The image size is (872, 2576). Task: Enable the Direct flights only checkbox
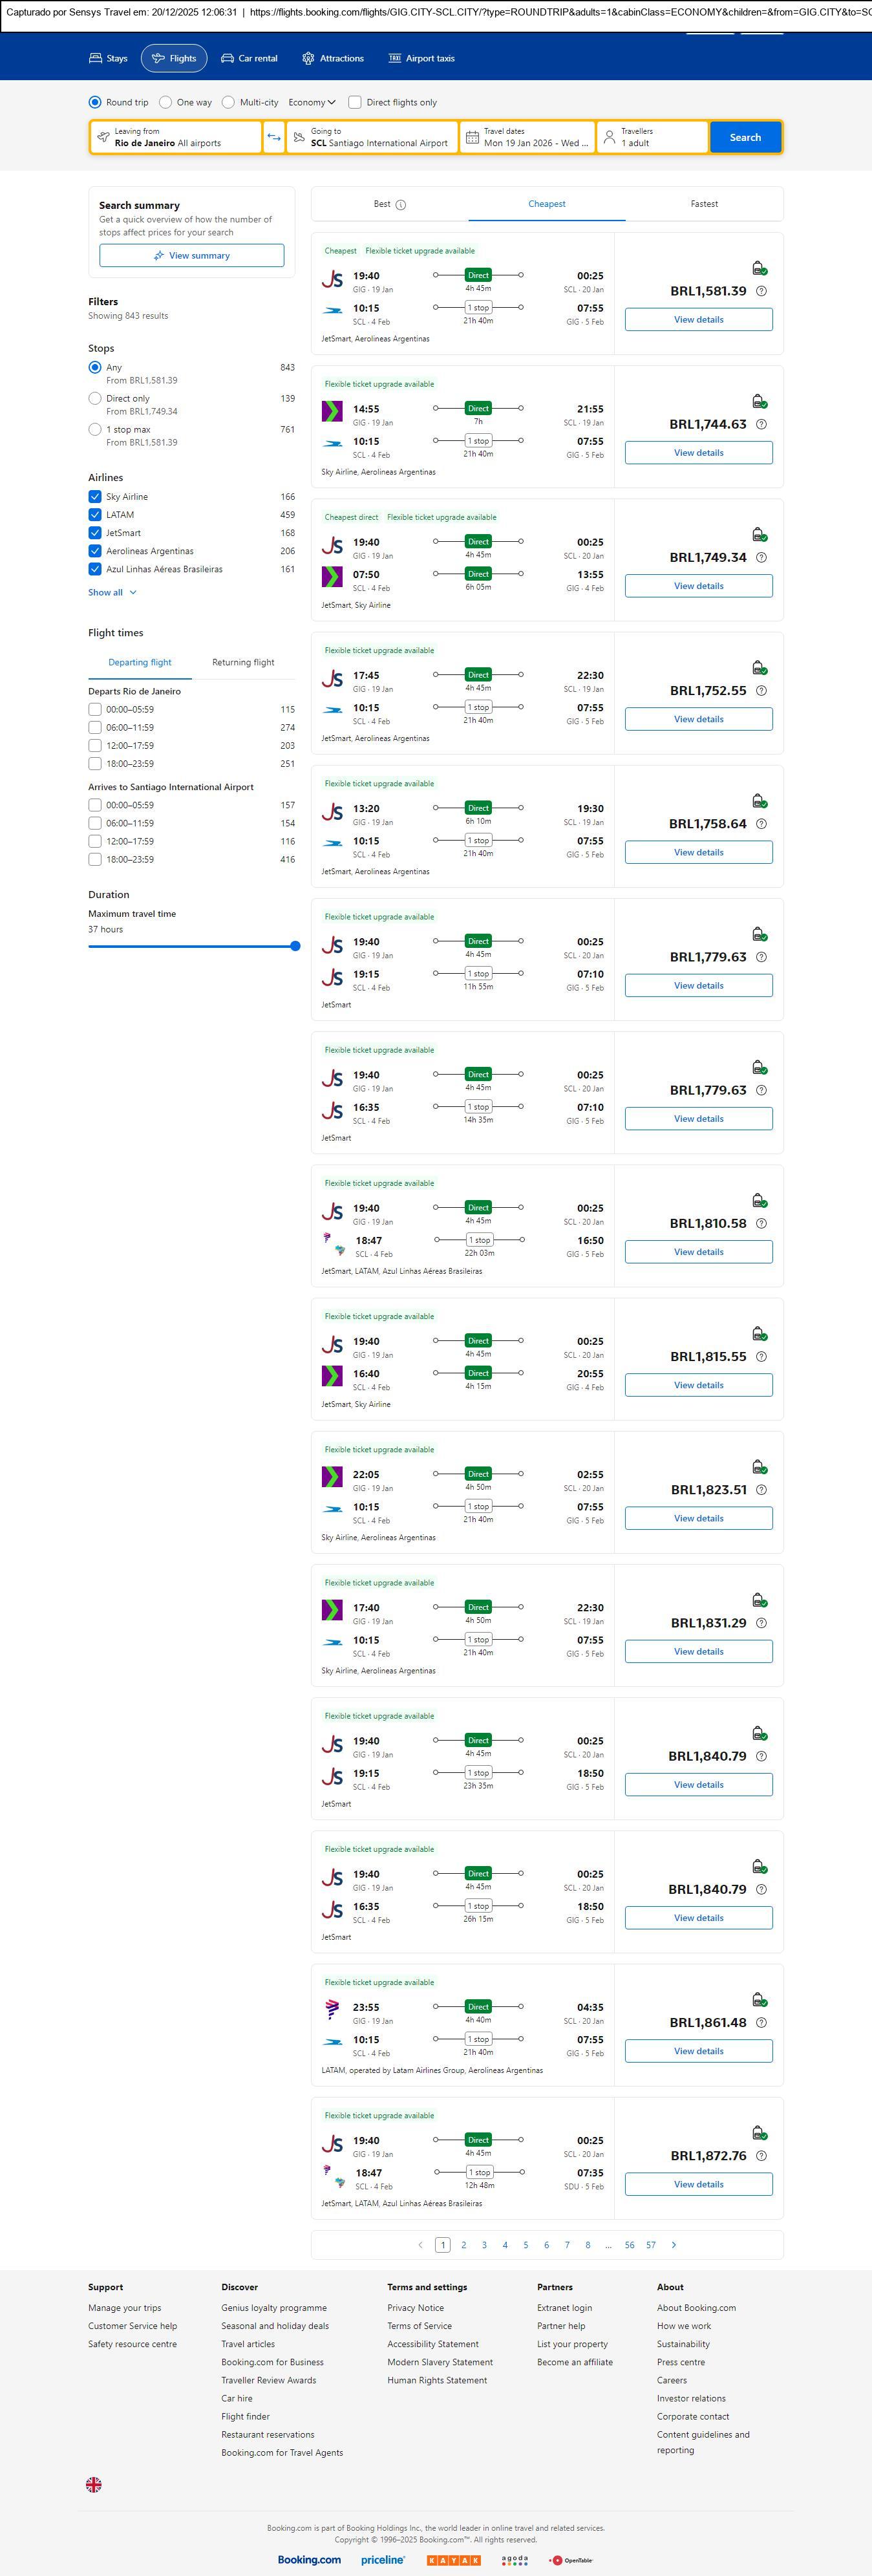pyautogui.click(x=355, y=102)
